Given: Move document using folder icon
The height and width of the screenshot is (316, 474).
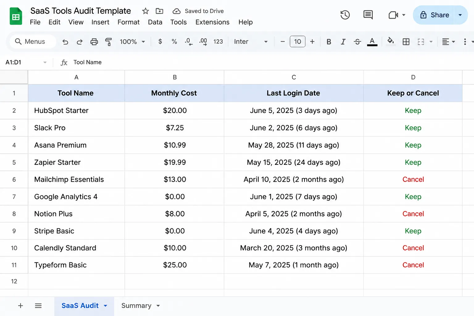Looking at the screenshot, I should click(x=160, y=11).
